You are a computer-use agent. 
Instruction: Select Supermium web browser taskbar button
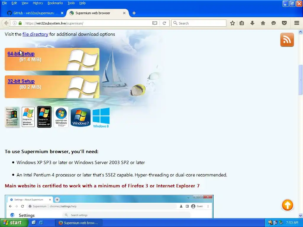pyautogui.click(x=79, y=223)
